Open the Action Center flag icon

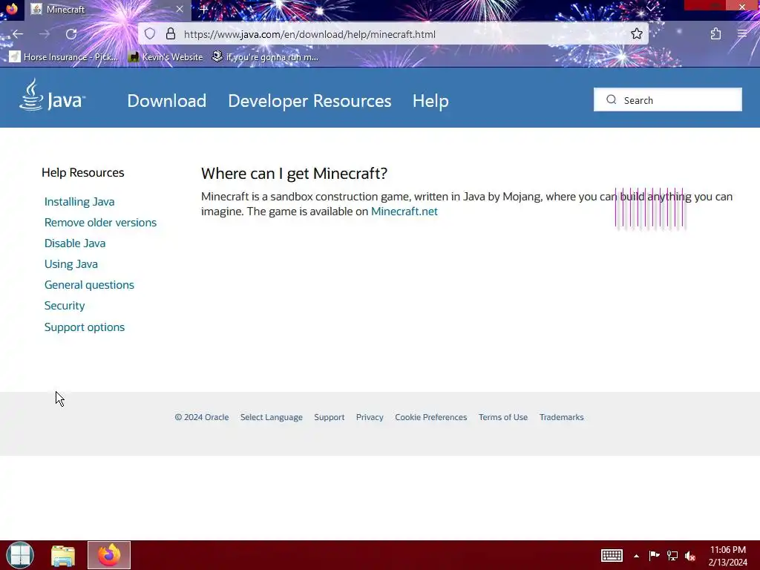coord(654,555)
